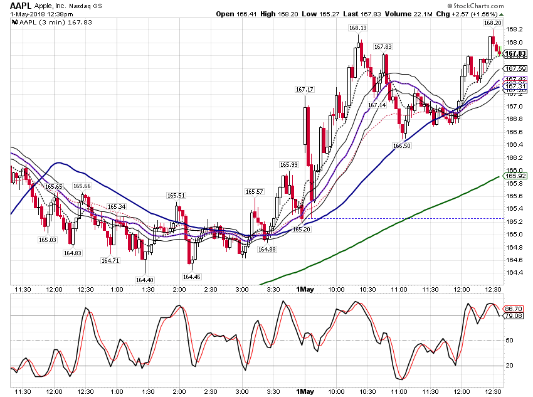Click the 164.83 low label
Screen dimensions: 533x397
[x=72, y=253]
